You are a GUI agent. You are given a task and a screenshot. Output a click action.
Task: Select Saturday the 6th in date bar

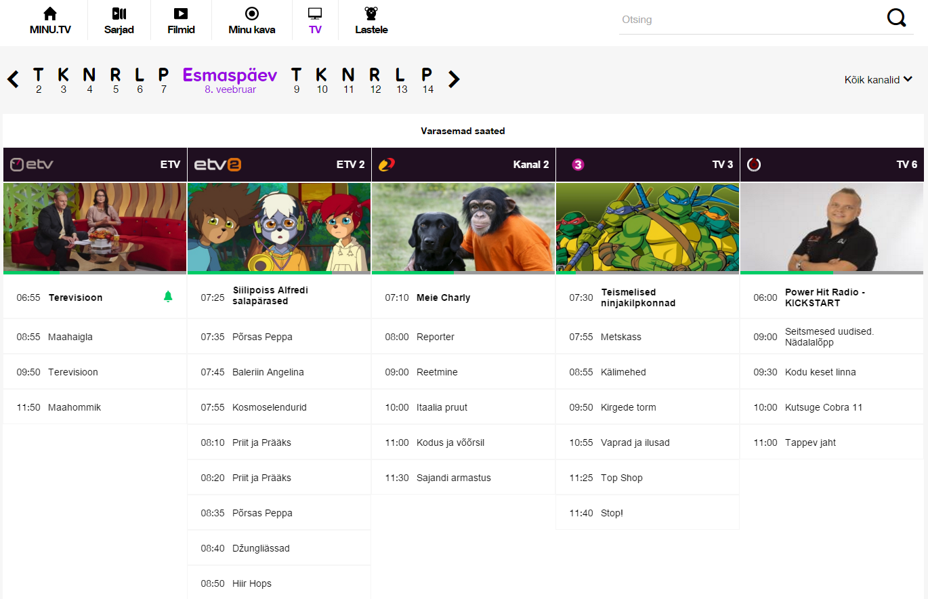tap(140, 80)
